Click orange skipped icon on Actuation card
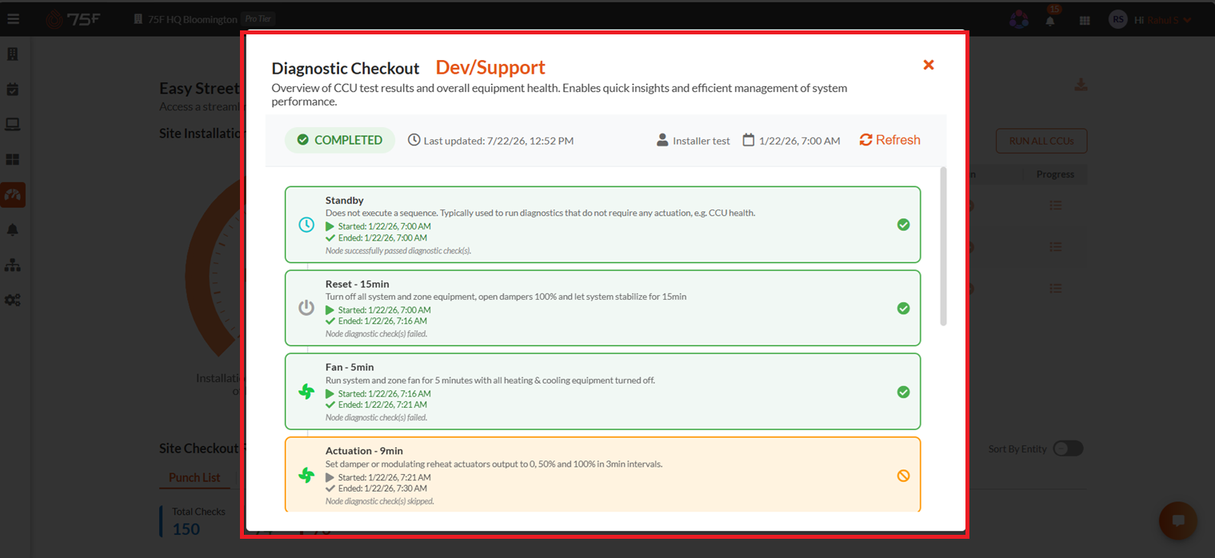The width and height of the screenshot is (1215, 558). (903, 476)
